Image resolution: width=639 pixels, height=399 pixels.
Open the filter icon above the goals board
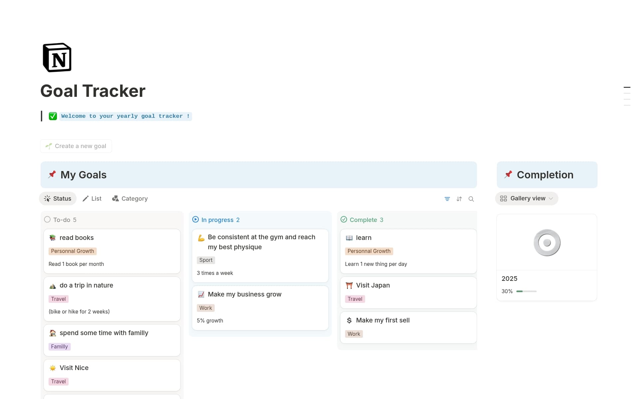tap(447, 199)
